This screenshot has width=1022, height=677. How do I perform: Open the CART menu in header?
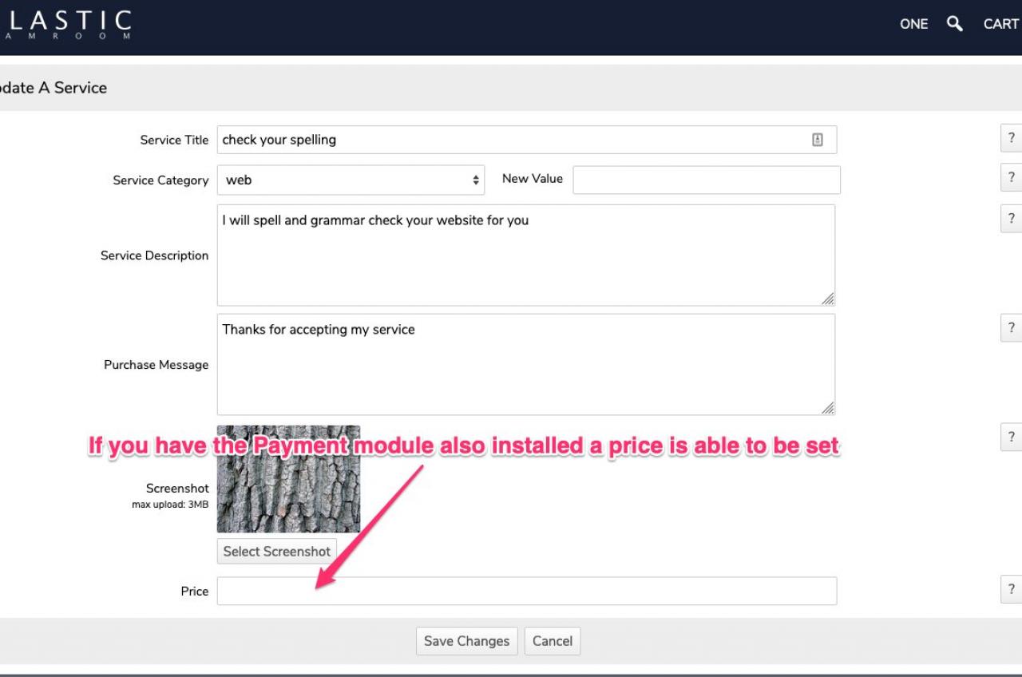click(1000, 24)
